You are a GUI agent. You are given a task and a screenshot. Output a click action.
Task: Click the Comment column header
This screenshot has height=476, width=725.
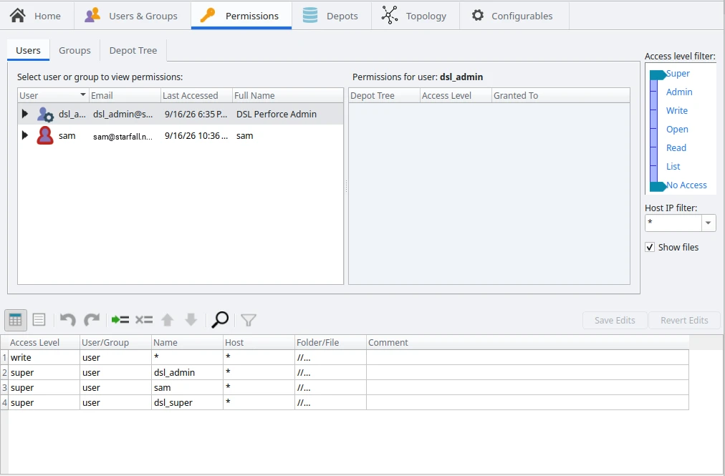coord(527,342)
